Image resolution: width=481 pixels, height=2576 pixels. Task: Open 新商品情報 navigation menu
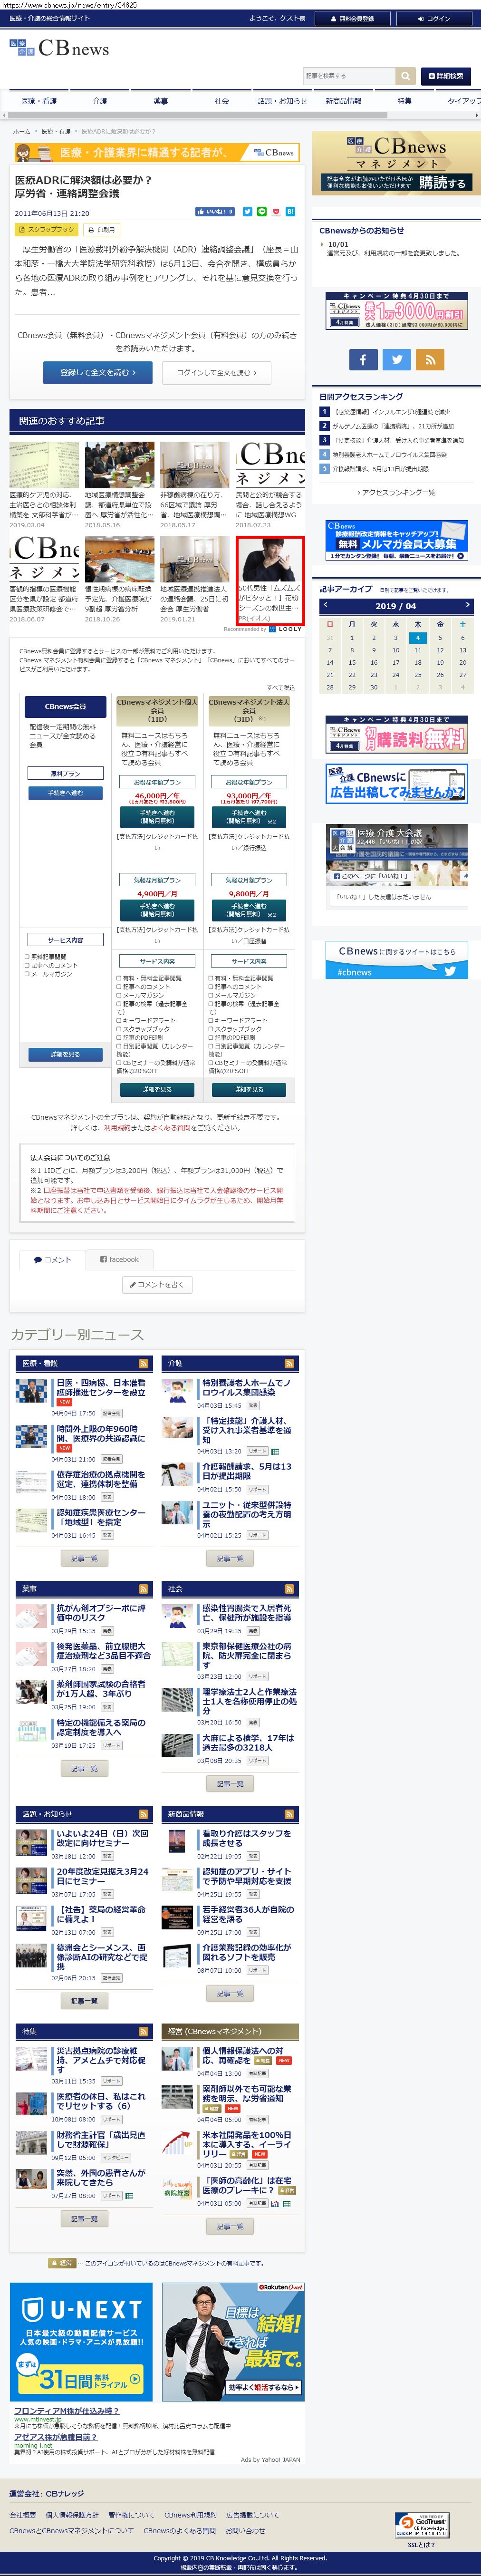[x=344, y=101]
